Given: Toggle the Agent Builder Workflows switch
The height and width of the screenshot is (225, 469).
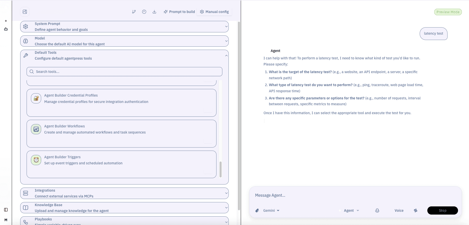Looking at the screenshot, I should tap(208, 141).
